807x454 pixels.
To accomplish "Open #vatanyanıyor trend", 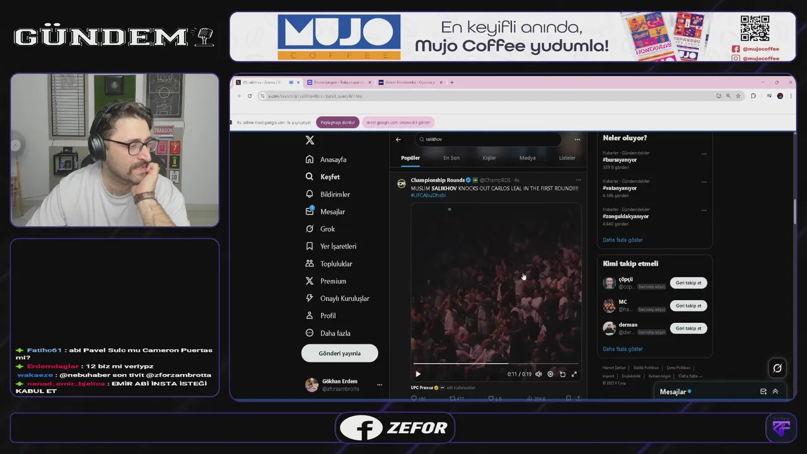I will [x=620, y=189].
